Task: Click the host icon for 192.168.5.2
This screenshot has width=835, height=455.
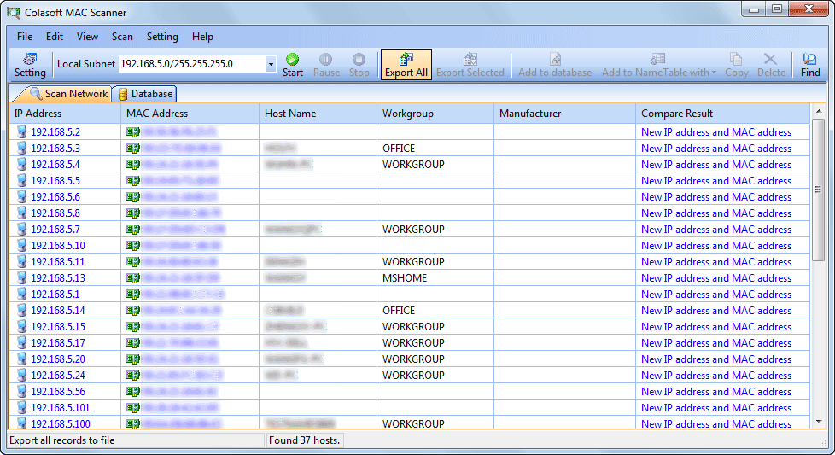Action: coord(22,132)
